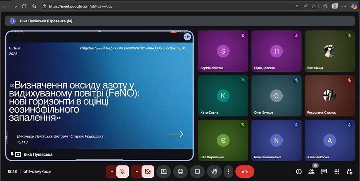Toggle the camera on/off button

tap(148, 171)
